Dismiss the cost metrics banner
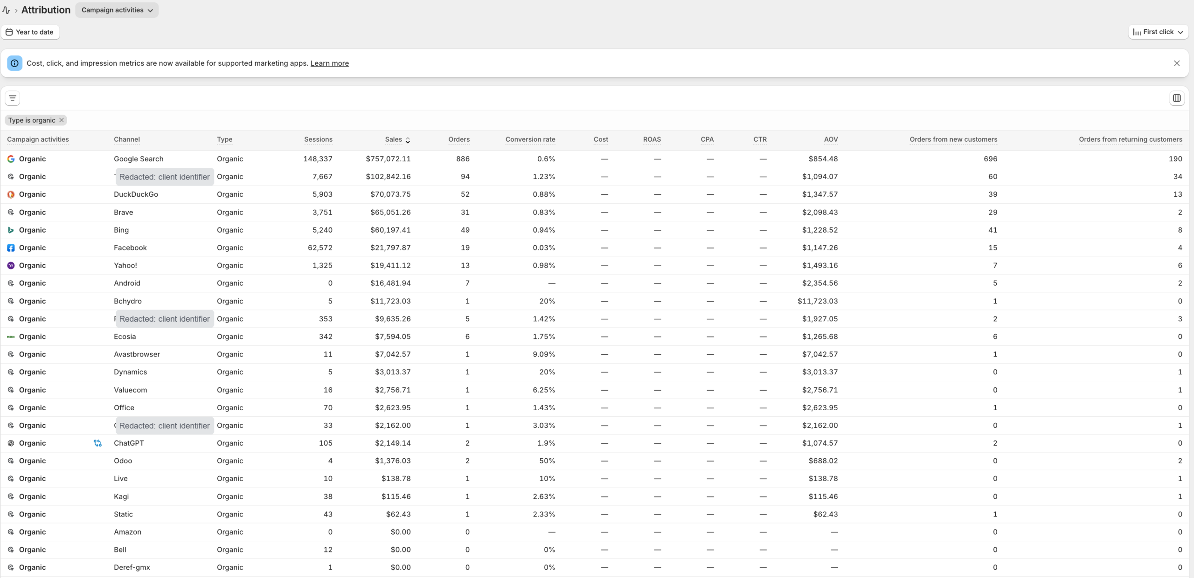 tap(1177, 63)
